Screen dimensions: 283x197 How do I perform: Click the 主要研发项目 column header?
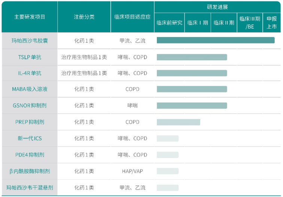[30, 17]
